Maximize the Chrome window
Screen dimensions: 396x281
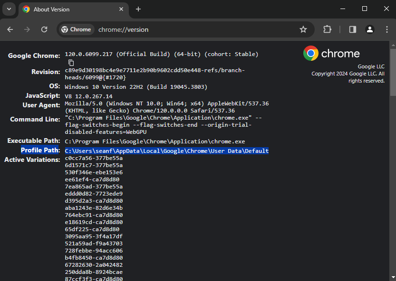(365, 9)
